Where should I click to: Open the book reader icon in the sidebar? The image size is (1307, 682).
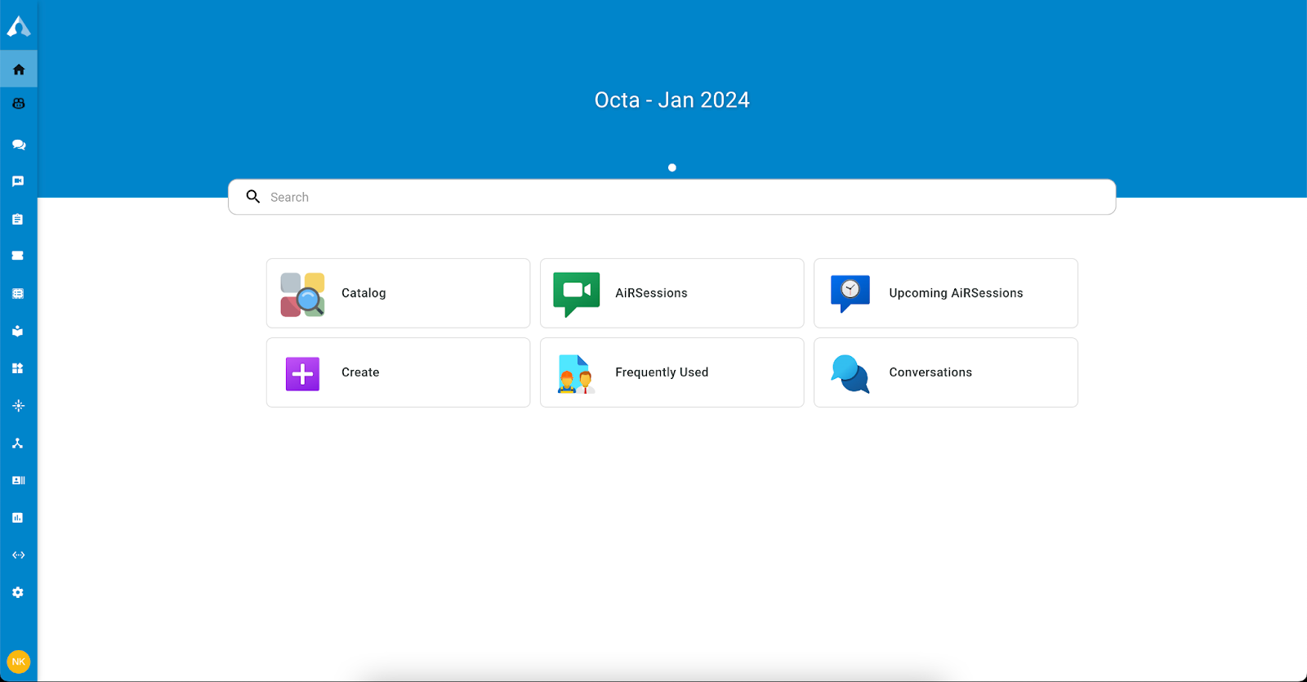coord(18,331)
